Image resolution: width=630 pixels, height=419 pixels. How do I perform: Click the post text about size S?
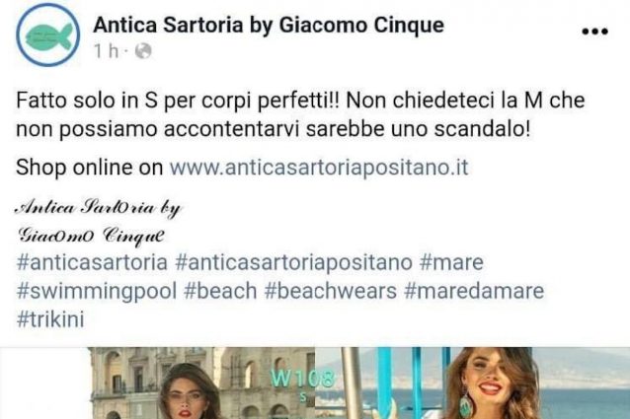point(300,114)
